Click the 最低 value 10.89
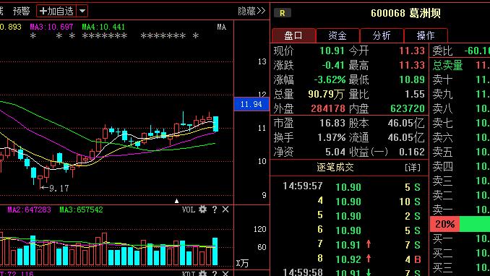The width and height of the screenshot is (490, 276). coord(412,79)
